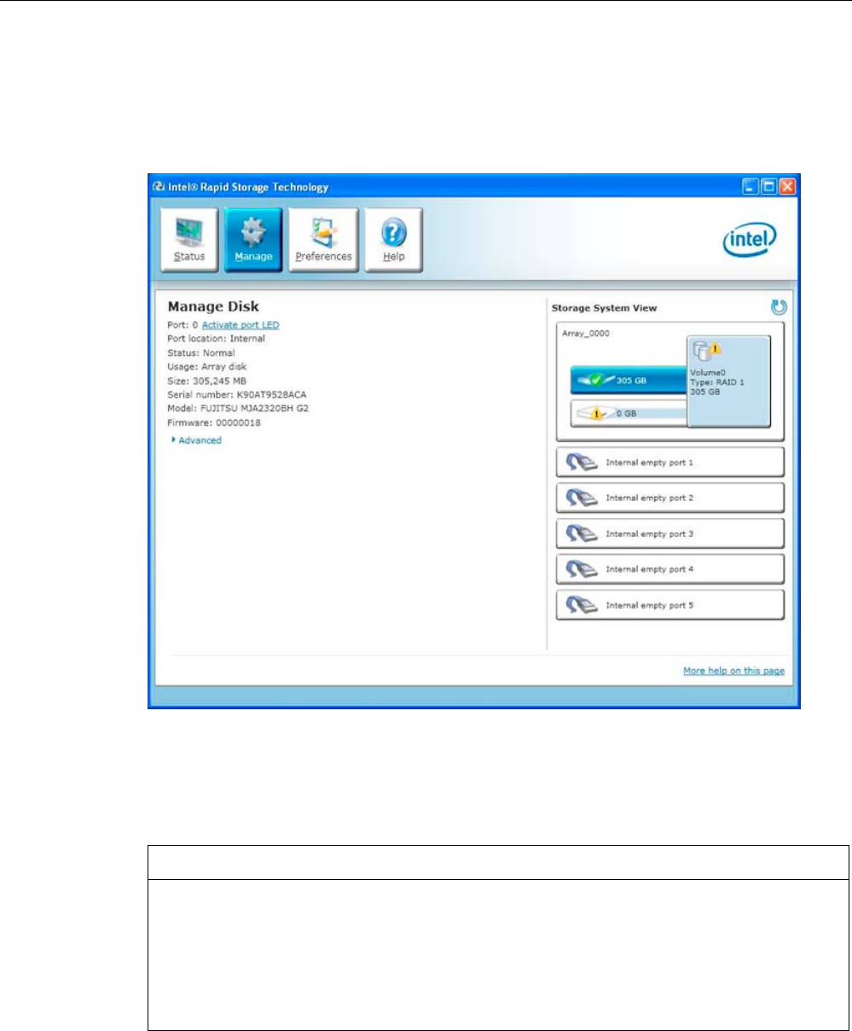Refresh the Storage System View

click(779, 308)
